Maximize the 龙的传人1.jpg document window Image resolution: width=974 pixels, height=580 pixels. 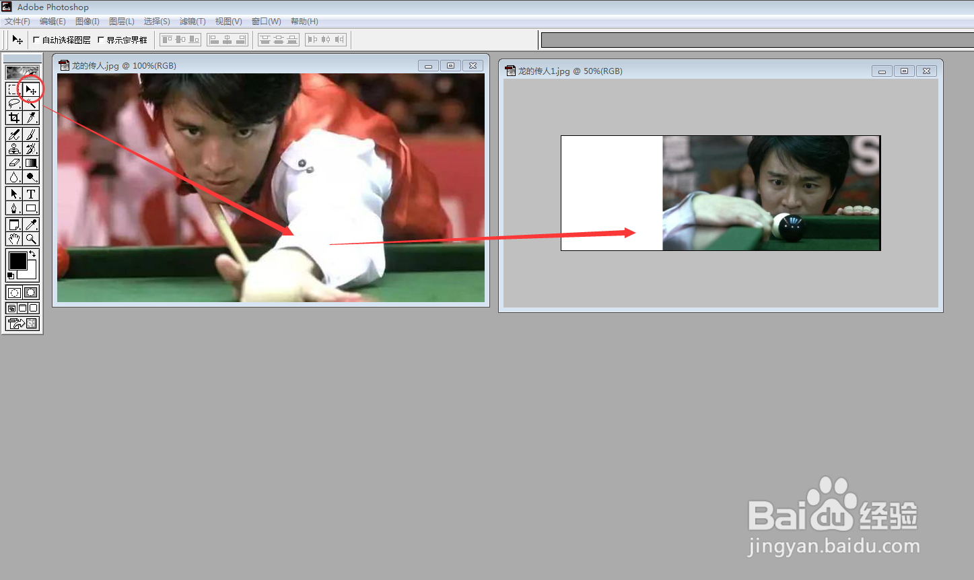904,71
